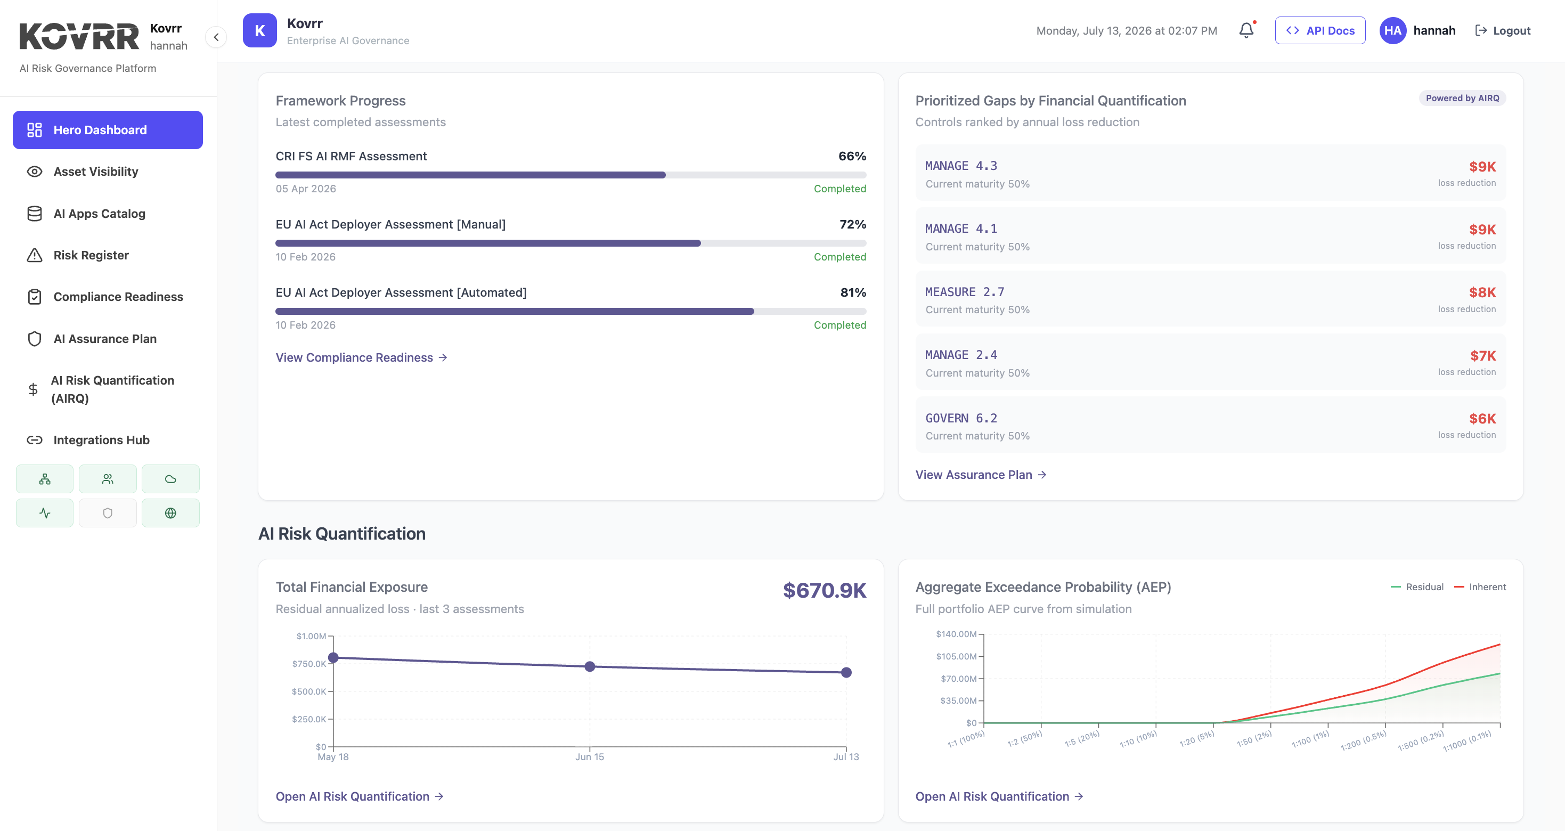The height and width of the screenshot is (831, 1565).
Task: Click the Enterprise AI Governance subtitle
Action: click(x=348, y=40)
